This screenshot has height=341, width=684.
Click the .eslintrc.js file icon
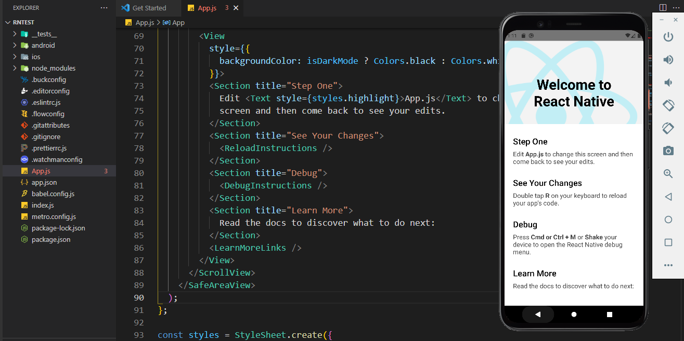pyautogui.click(x=24, y=102)
